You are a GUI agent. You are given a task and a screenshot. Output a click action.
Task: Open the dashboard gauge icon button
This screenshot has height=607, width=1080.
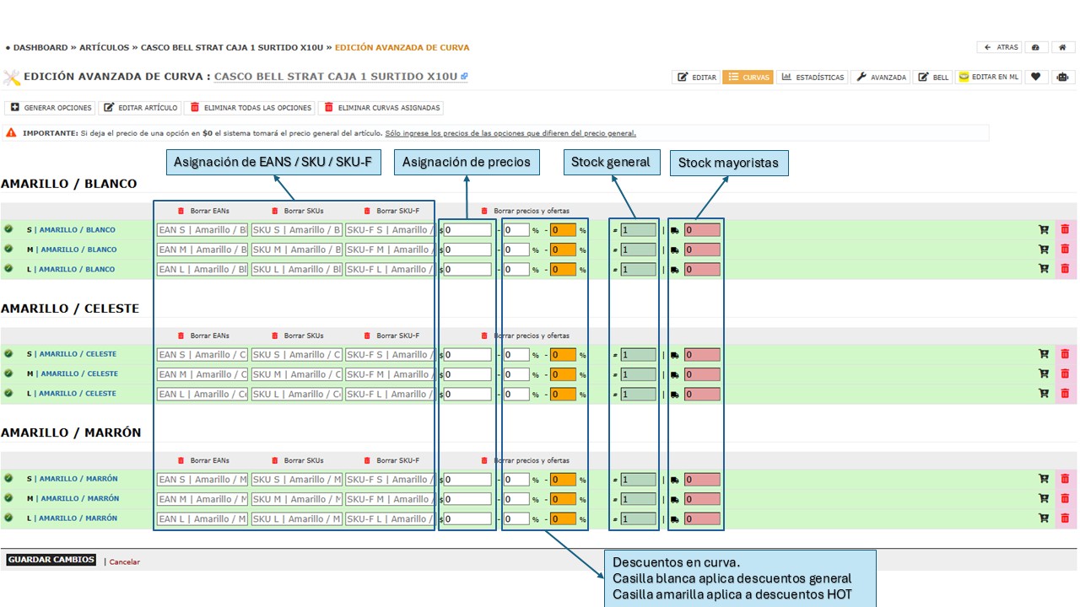[1035, 48]
